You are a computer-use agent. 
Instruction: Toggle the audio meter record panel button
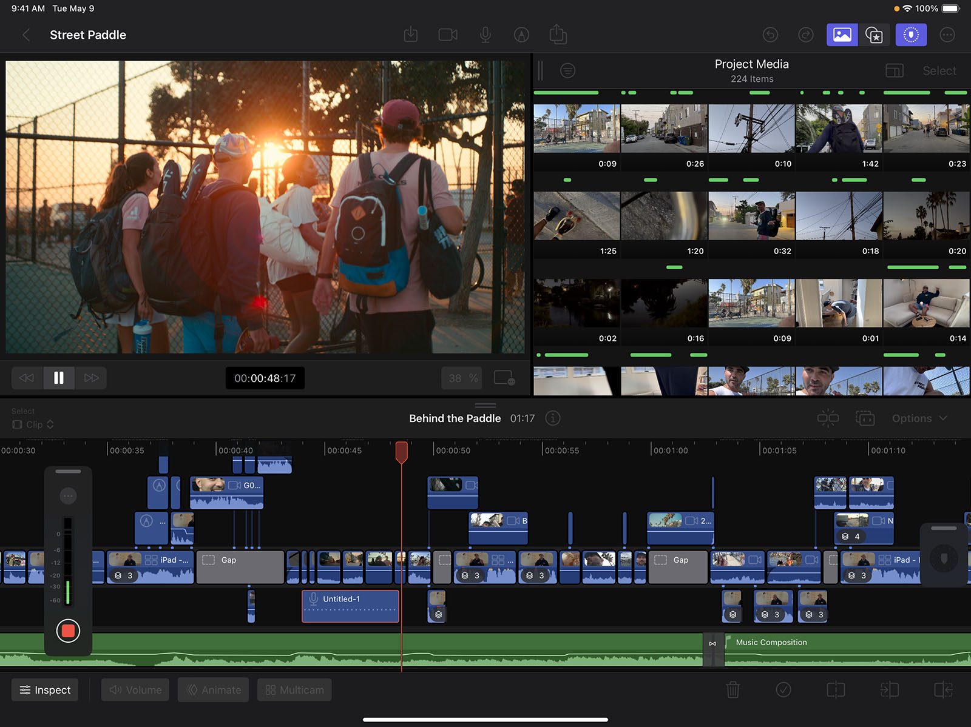point(911,35)
